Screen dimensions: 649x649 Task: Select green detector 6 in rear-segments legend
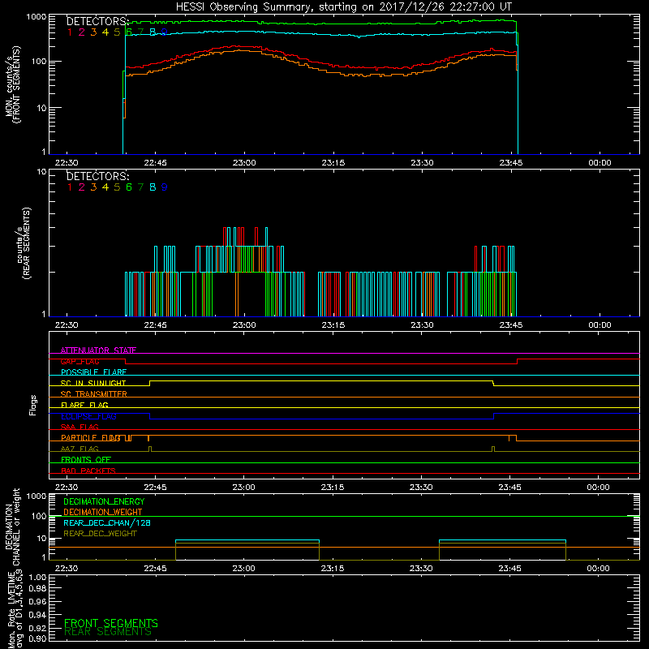point(129,187)
